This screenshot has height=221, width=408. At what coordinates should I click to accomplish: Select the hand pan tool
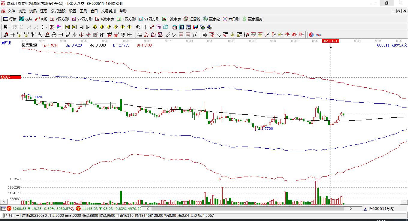point(138,27)
